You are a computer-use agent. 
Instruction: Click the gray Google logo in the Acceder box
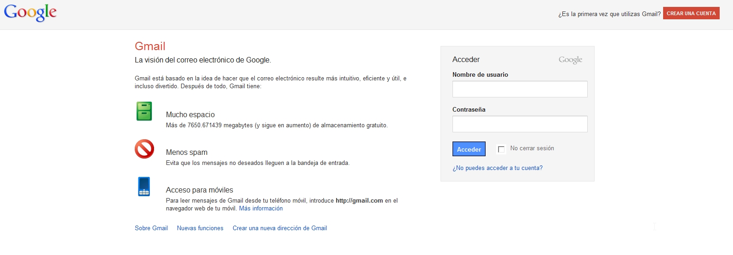[570, 60]
